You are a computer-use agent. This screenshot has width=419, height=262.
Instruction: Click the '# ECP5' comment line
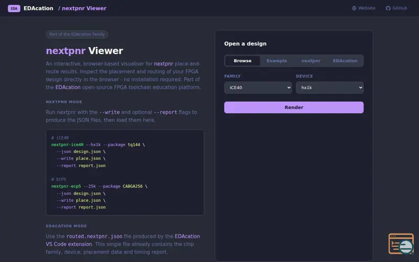(x=59, y=179)
